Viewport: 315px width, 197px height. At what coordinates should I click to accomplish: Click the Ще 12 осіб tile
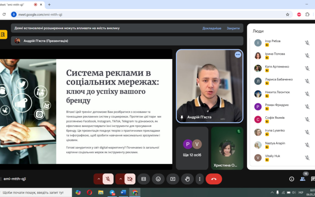[192, 149]
